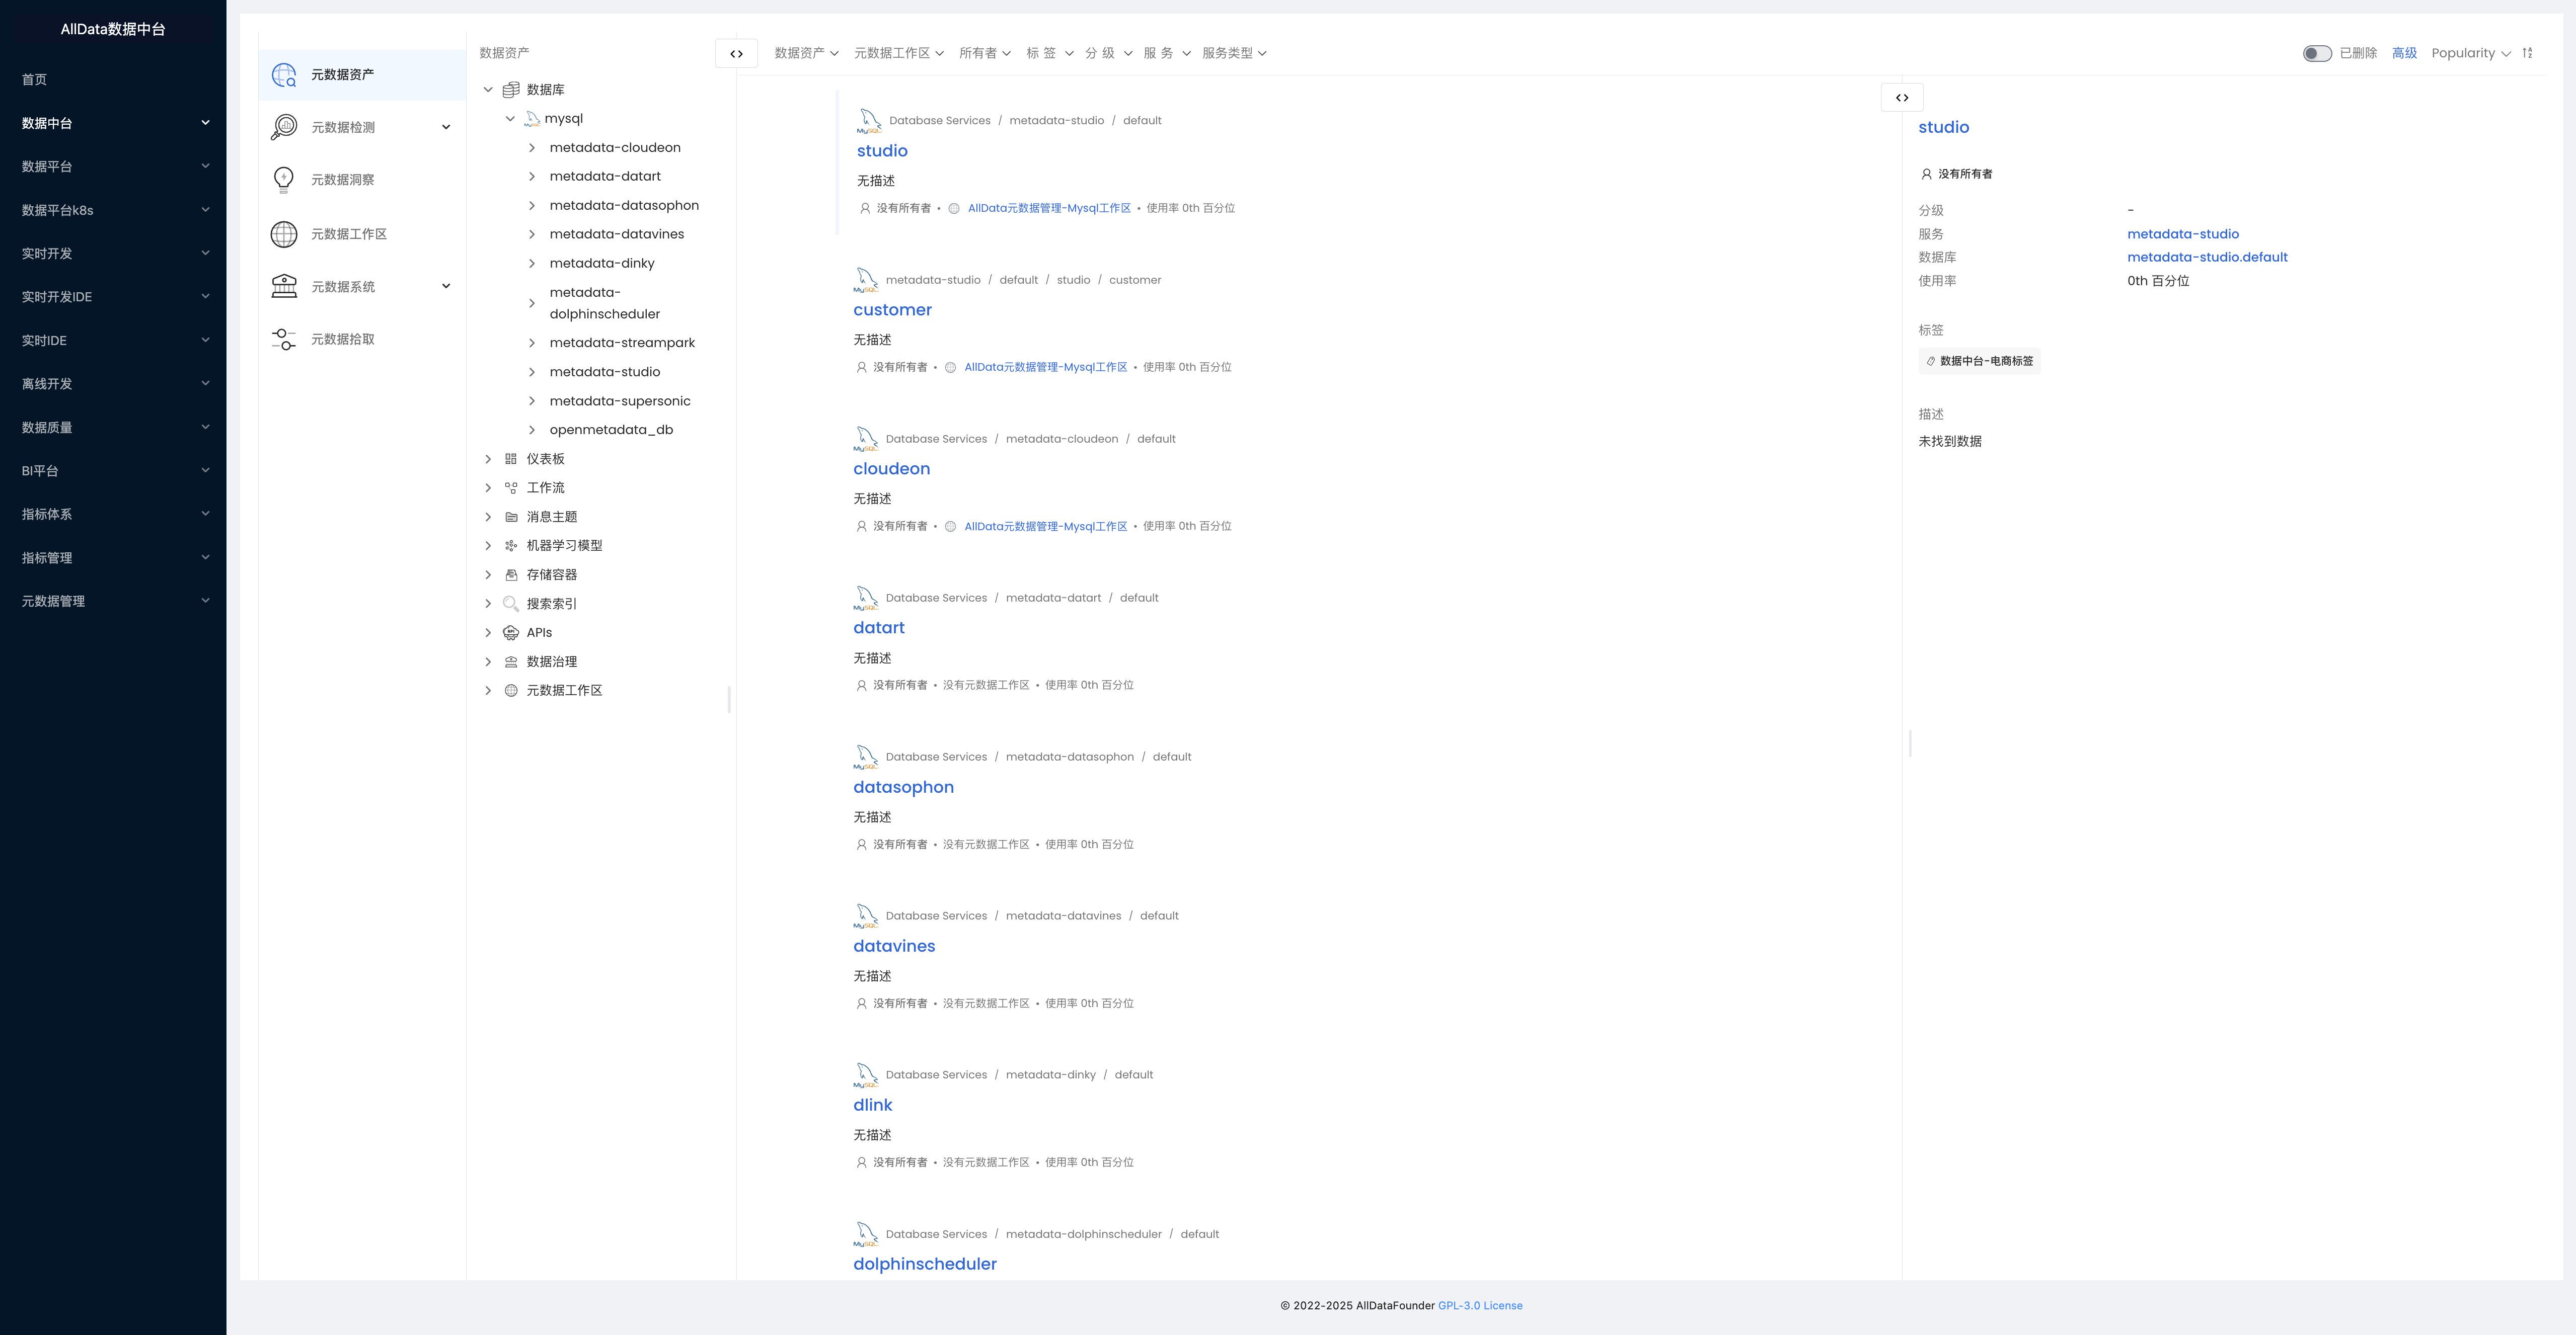This screenshot has height=1335, width=2576.
Task: Click the 数据治理 governance icon
Action: point(511,661)
